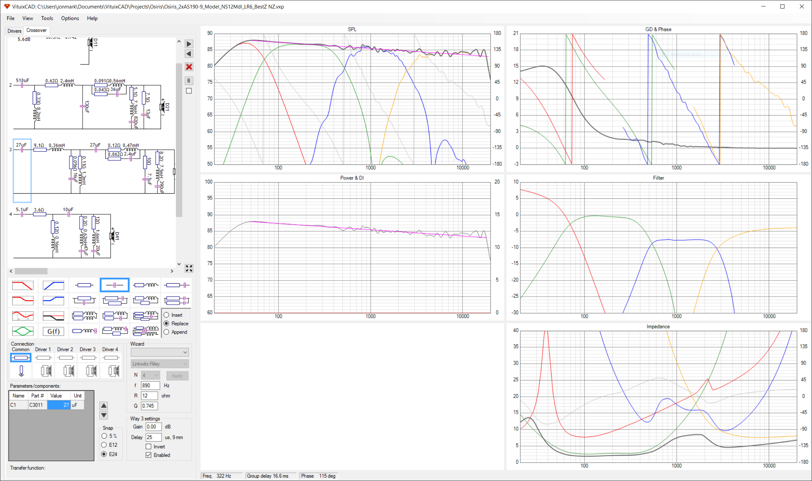Screen dimensions: 812x481
Task: Click the right arrow play icon
Action: (189, 44)
